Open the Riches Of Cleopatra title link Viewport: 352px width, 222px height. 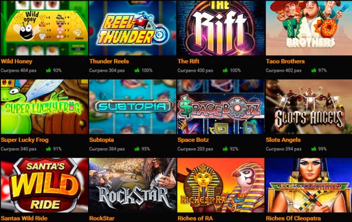pos(293,218)
